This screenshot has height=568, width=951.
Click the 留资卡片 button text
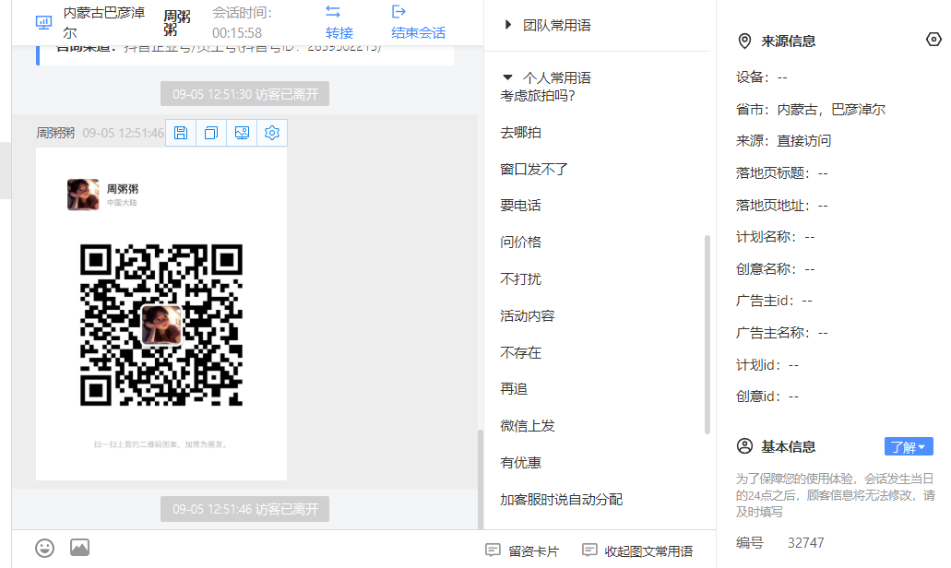[534, 551]
